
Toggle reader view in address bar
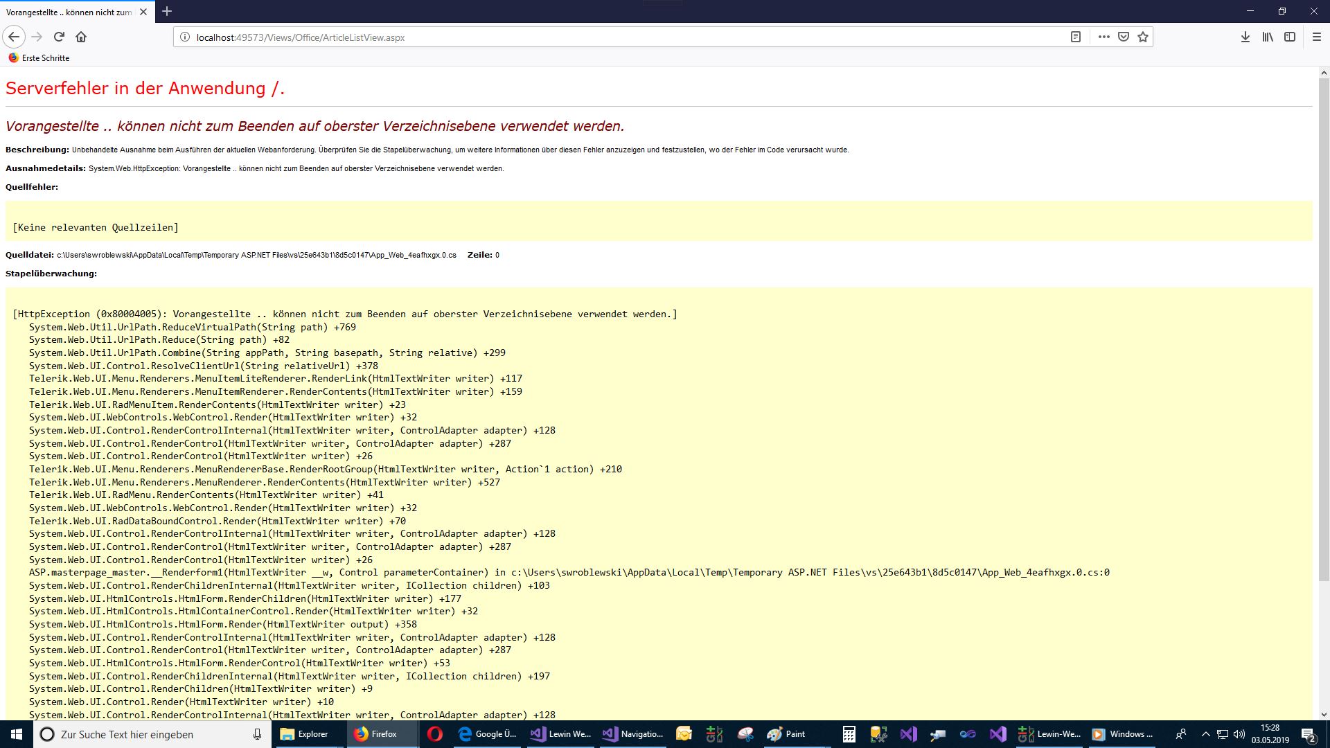(1075, 37)
